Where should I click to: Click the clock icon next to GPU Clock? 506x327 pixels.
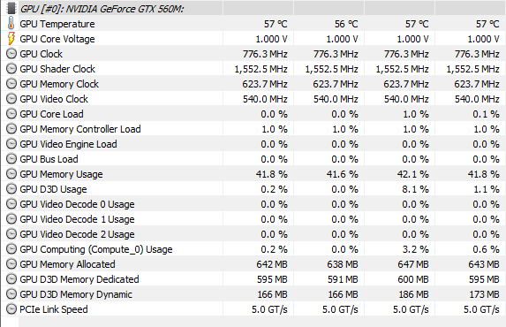11,54
